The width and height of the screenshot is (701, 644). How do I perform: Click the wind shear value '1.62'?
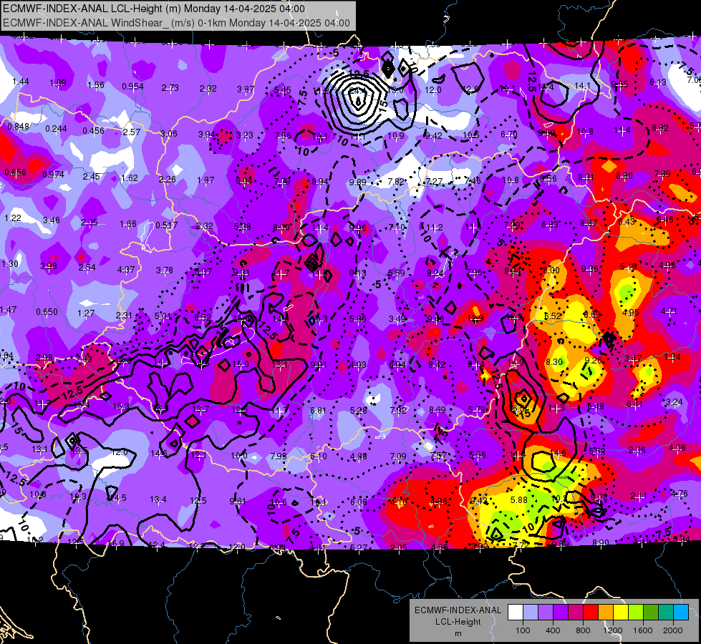click(129, 178)
